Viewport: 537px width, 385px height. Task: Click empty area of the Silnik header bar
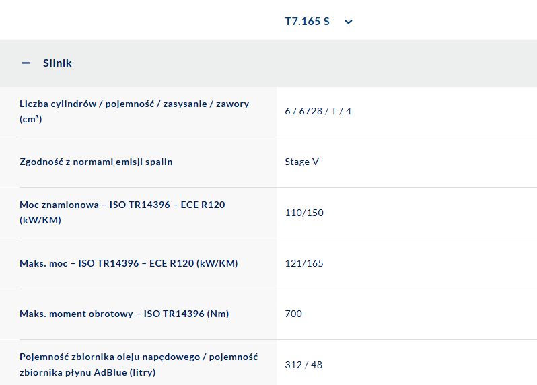tap(336, 63)
